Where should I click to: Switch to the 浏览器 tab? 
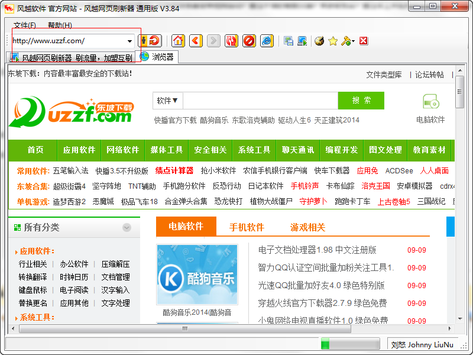[x=157, y=57]
